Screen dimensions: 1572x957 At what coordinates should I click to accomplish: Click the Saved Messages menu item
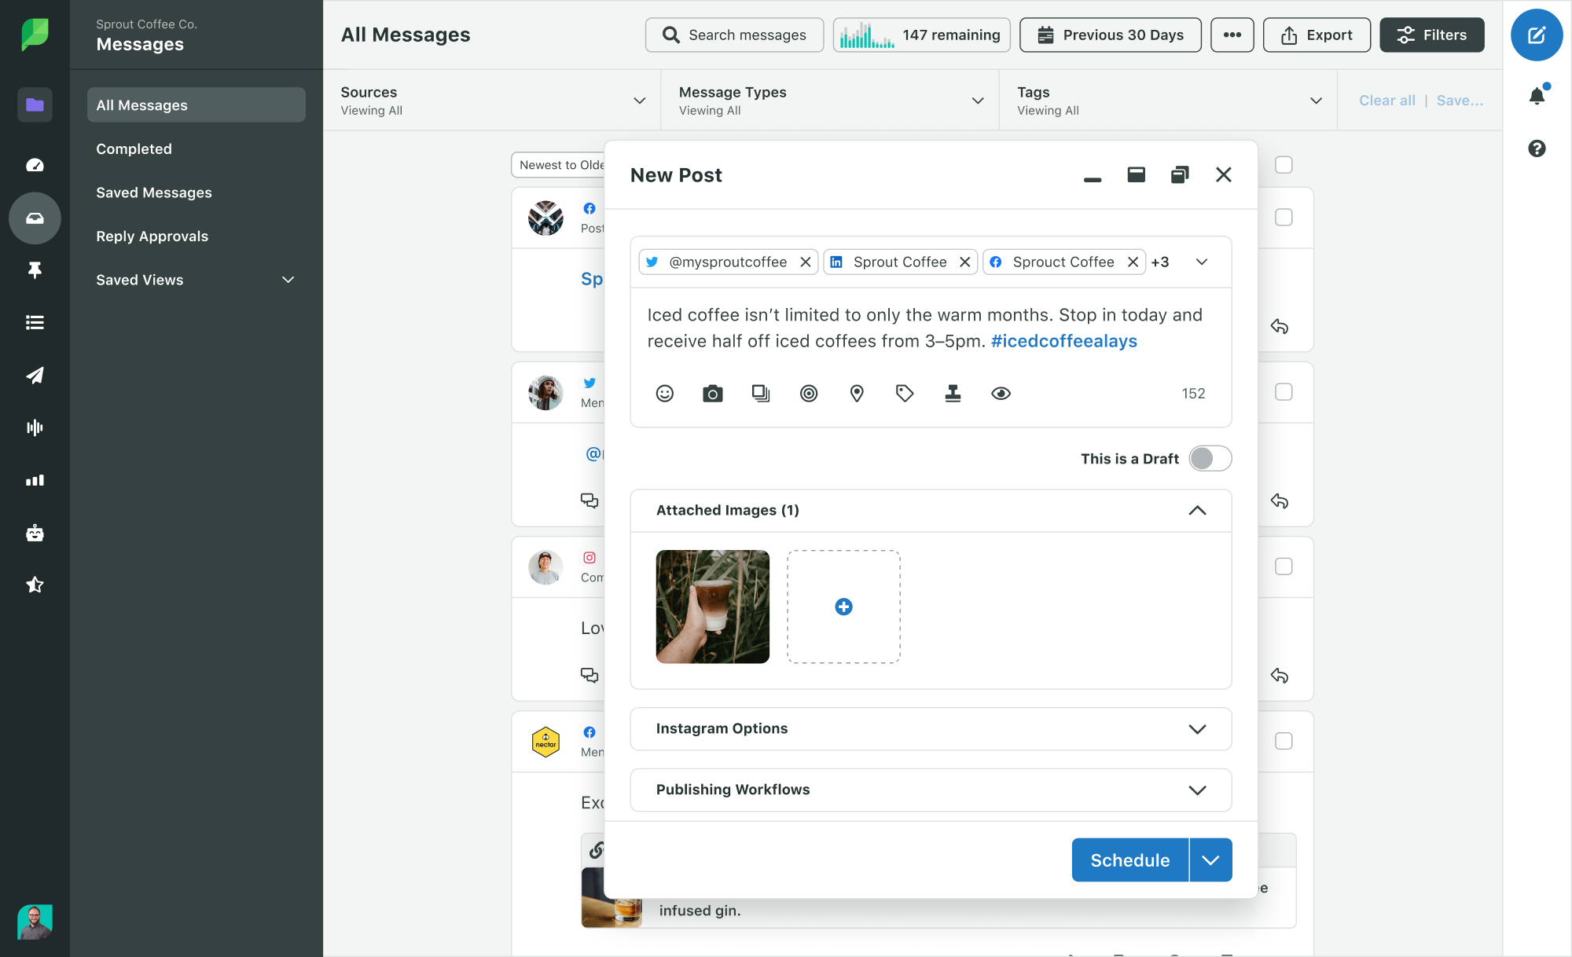pyautogui.click(x=152, y=192)
